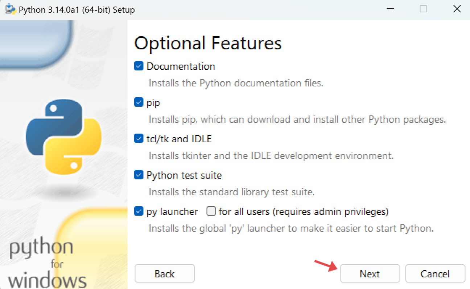Click the tcl/tk and IDLE label
This screenshot has width=470, height=289.
coord(179,139)
